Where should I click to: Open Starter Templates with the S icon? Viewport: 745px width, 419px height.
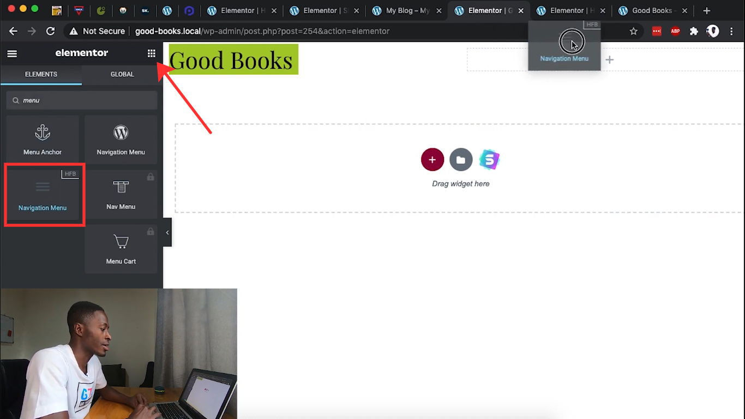click(489, 160)
